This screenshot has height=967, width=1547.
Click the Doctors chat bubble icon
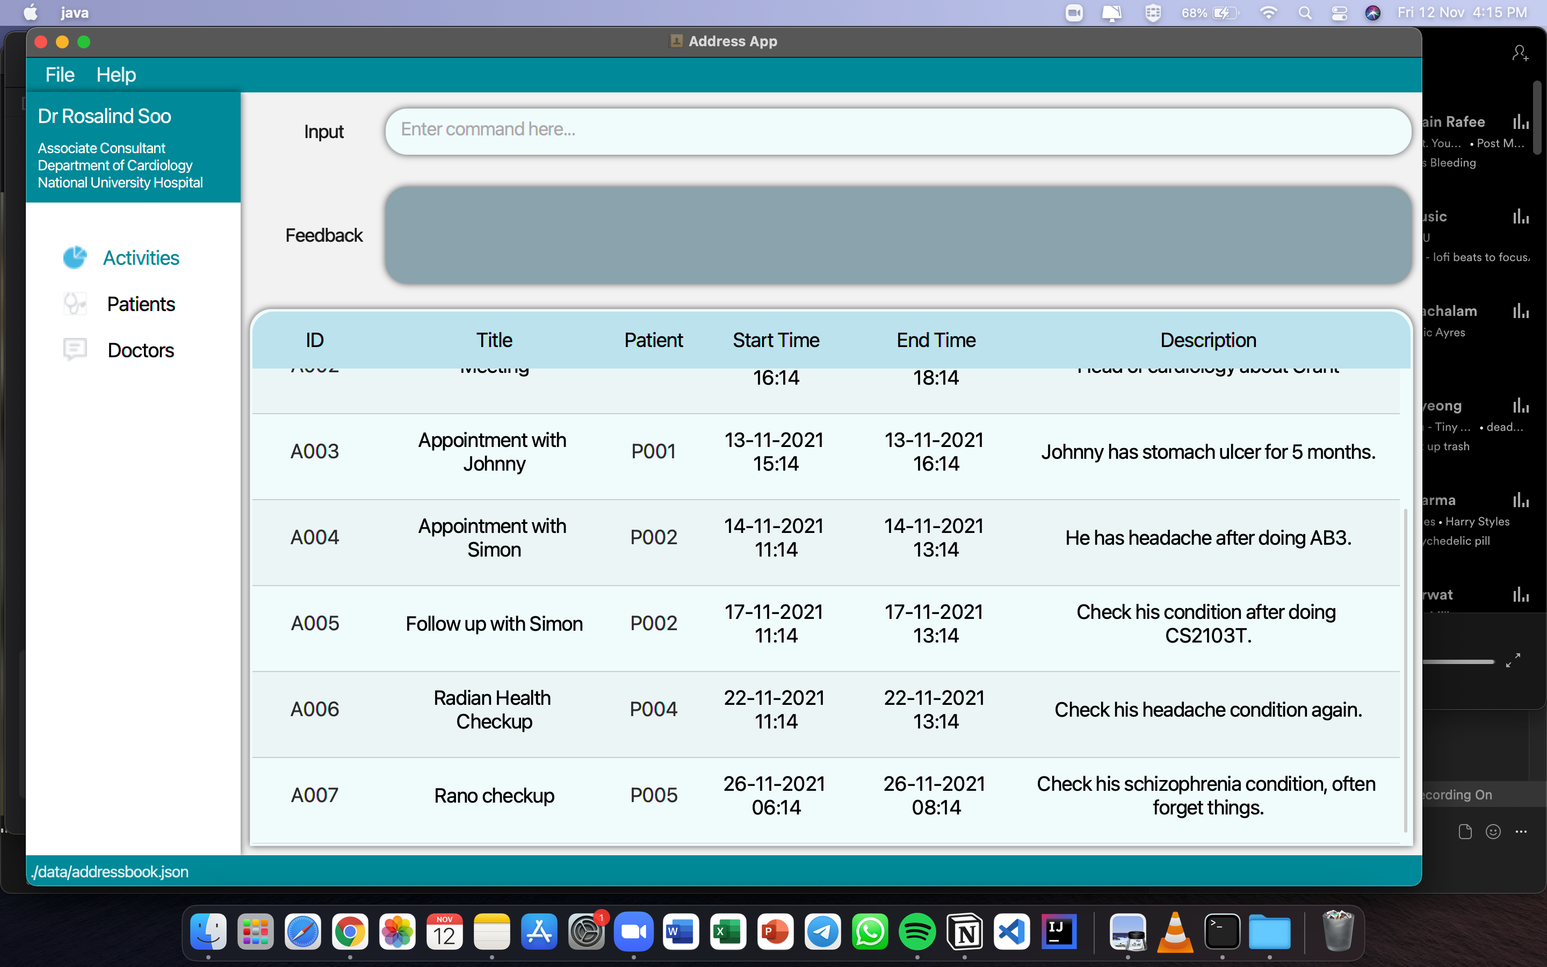[x=75, y=350]
